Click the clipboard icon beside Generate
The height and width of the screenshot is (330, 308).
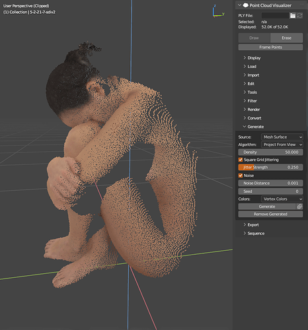click(299, 207)
